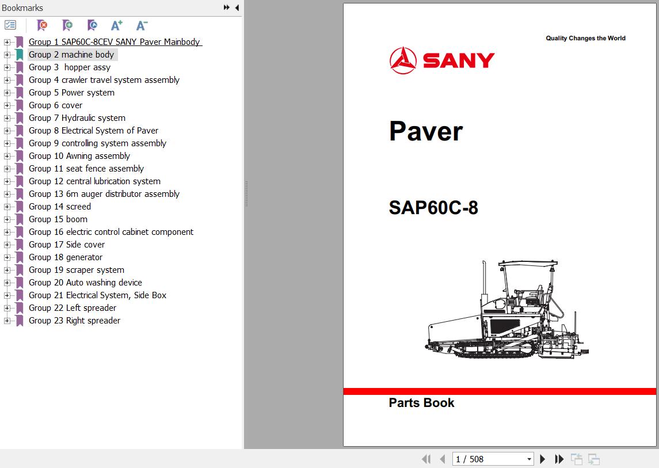Open the Group 22 Left spreader bookmark
659x468 pixels.
73,308
